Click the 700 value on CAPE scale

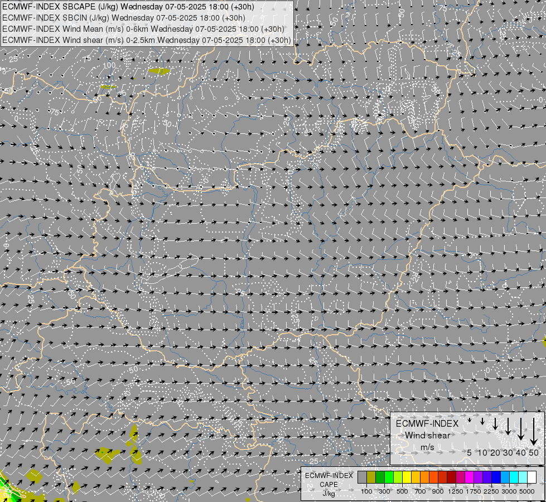(421, 491)
